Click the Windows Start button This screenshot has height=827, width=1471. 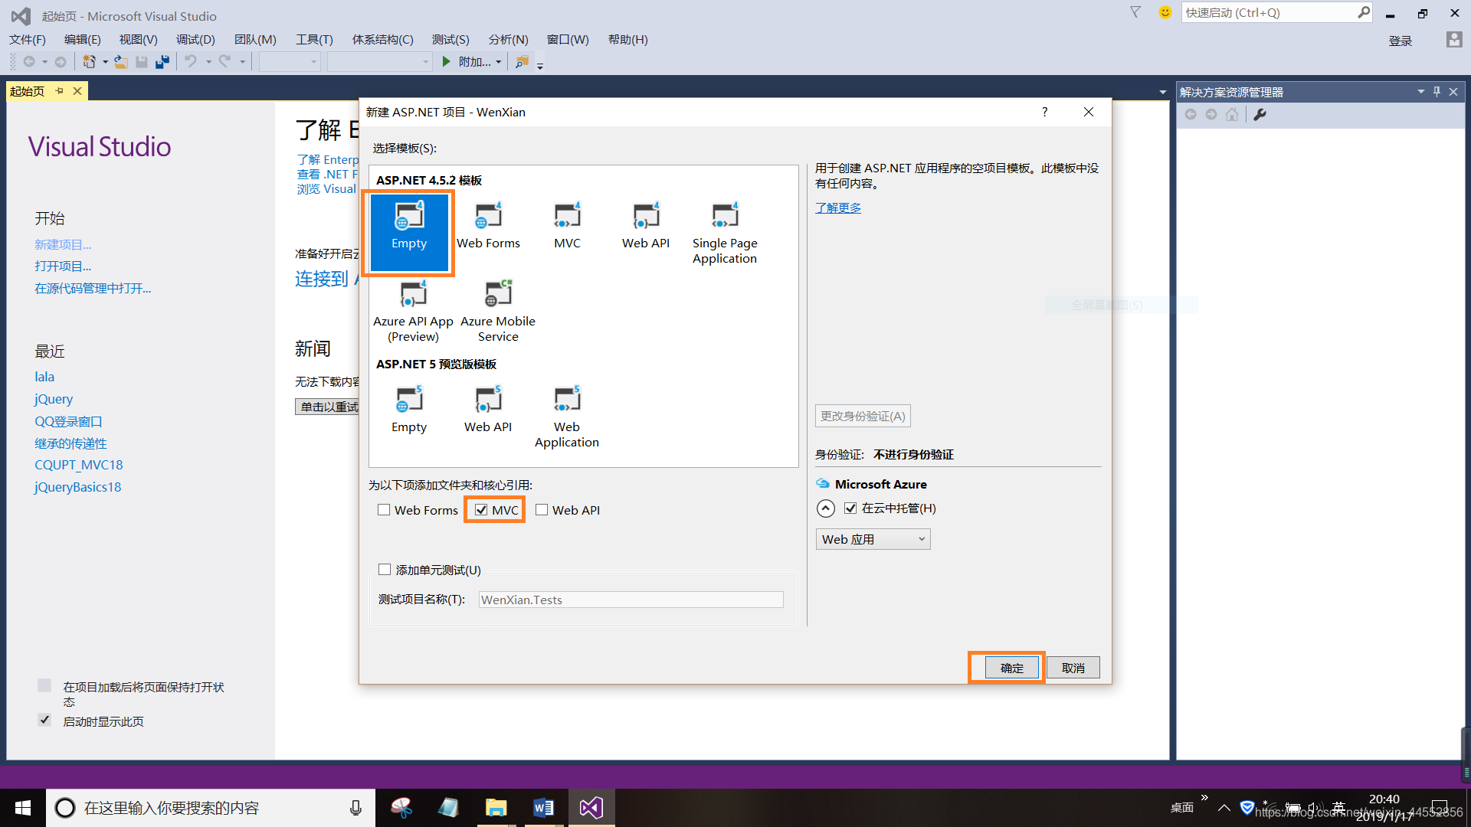click(x=23, y=807)
